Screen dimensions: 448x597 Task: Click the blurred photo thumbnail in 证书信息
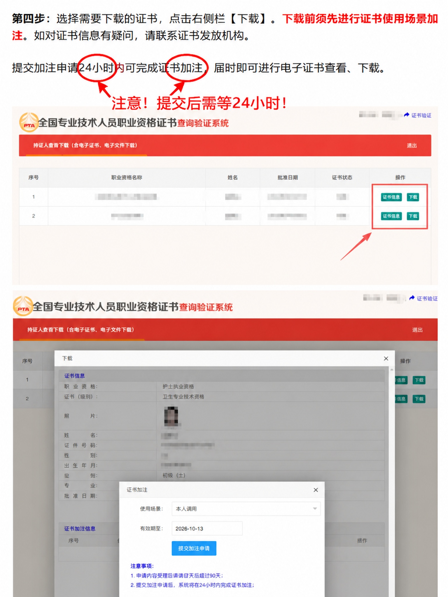tap(171, 416)
